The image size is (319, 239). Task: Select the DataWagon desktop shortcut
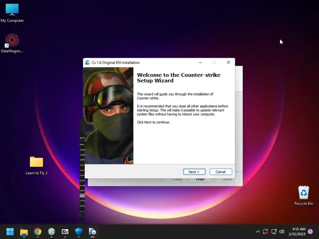pyautogui.click(x=12, y=43)
